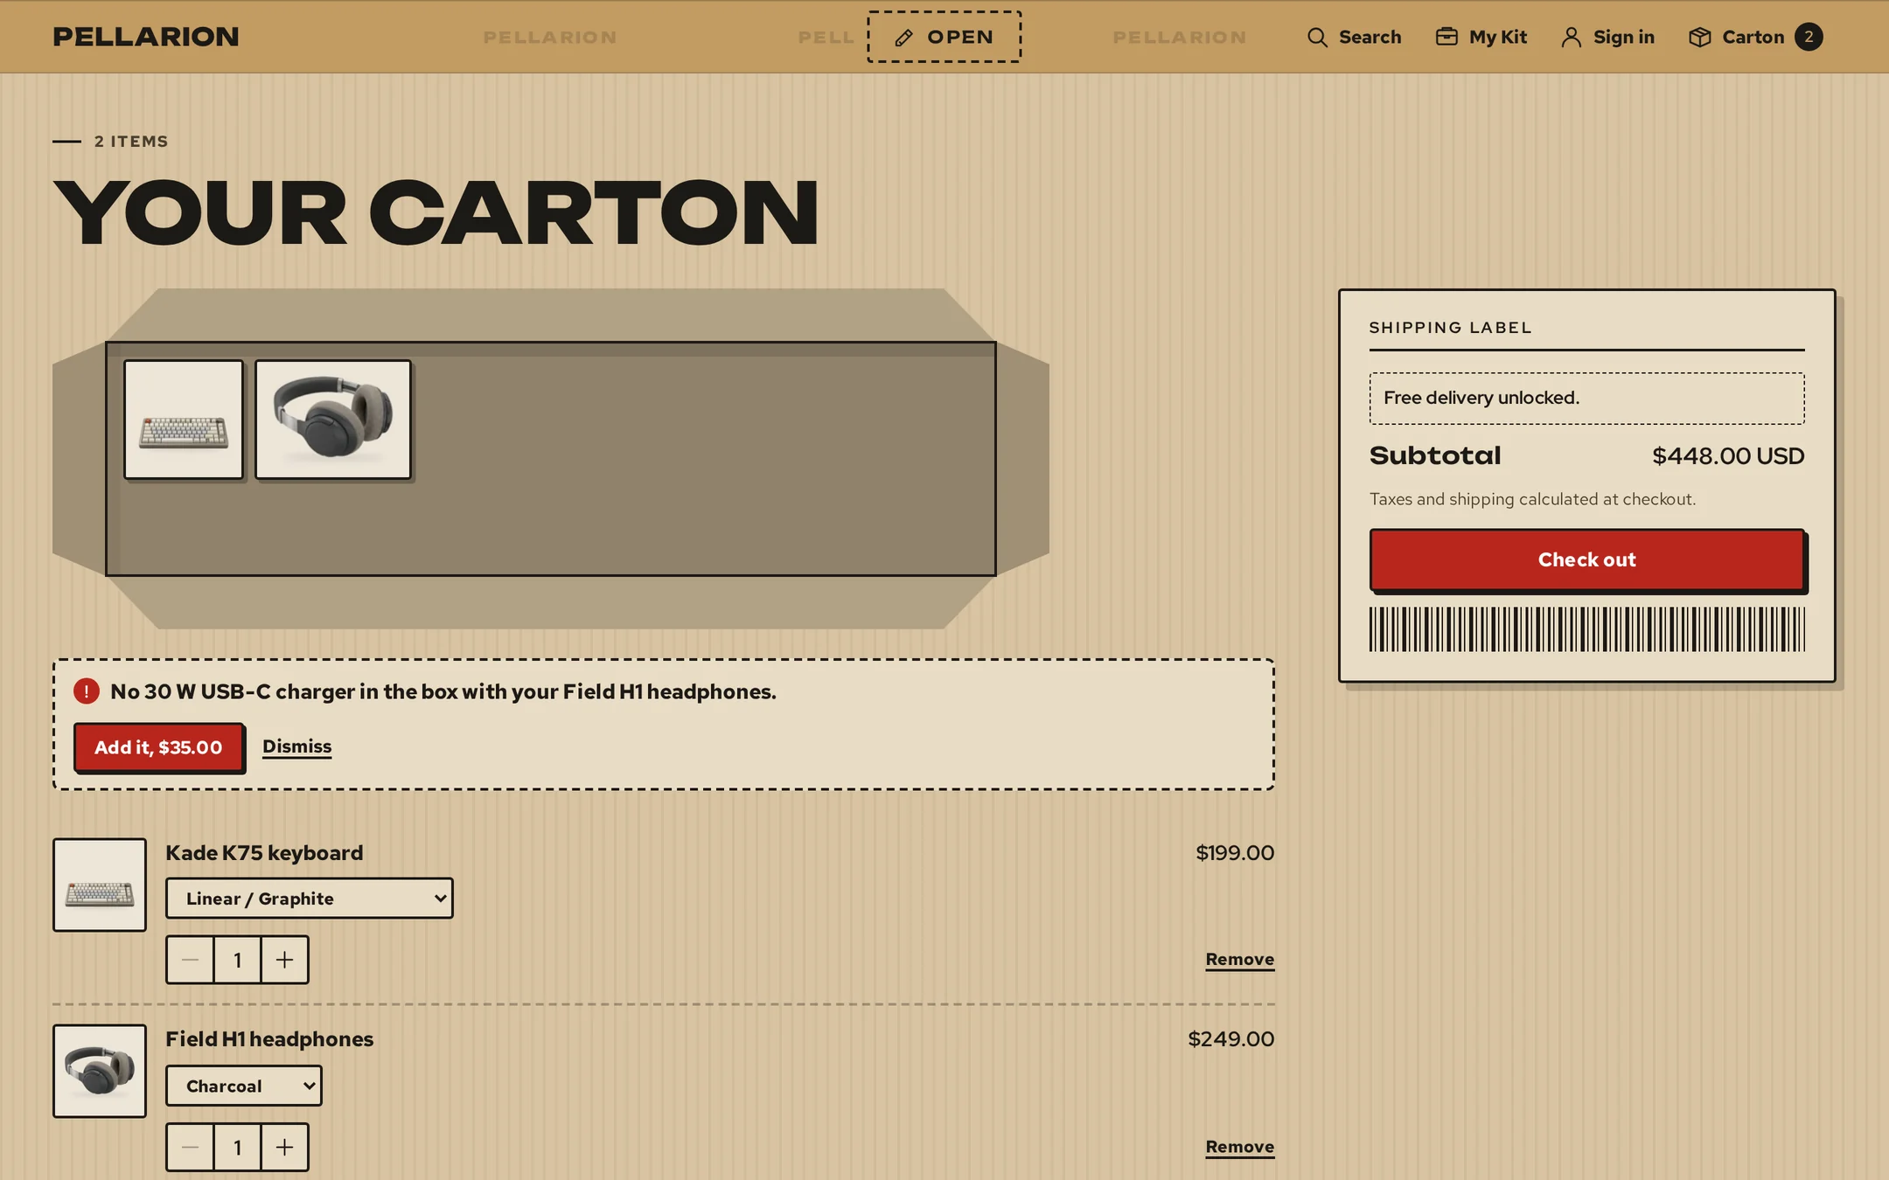Click the Sign in person icon

[x=1572, y=37]
